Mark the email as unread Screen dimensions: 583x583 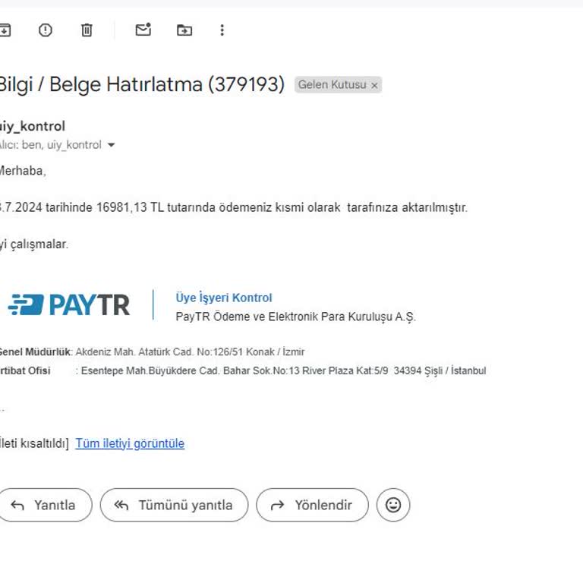click(x=143, y=30)
